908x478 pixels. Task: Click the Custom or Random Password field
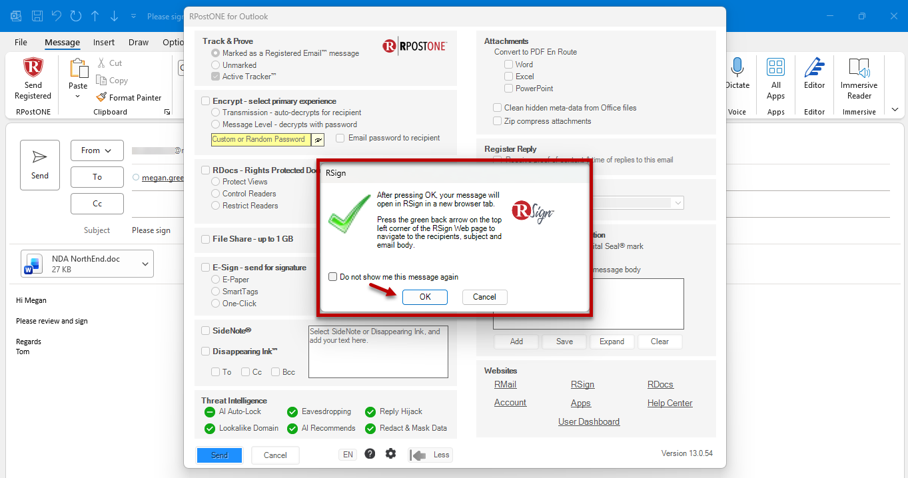point(261,139)
